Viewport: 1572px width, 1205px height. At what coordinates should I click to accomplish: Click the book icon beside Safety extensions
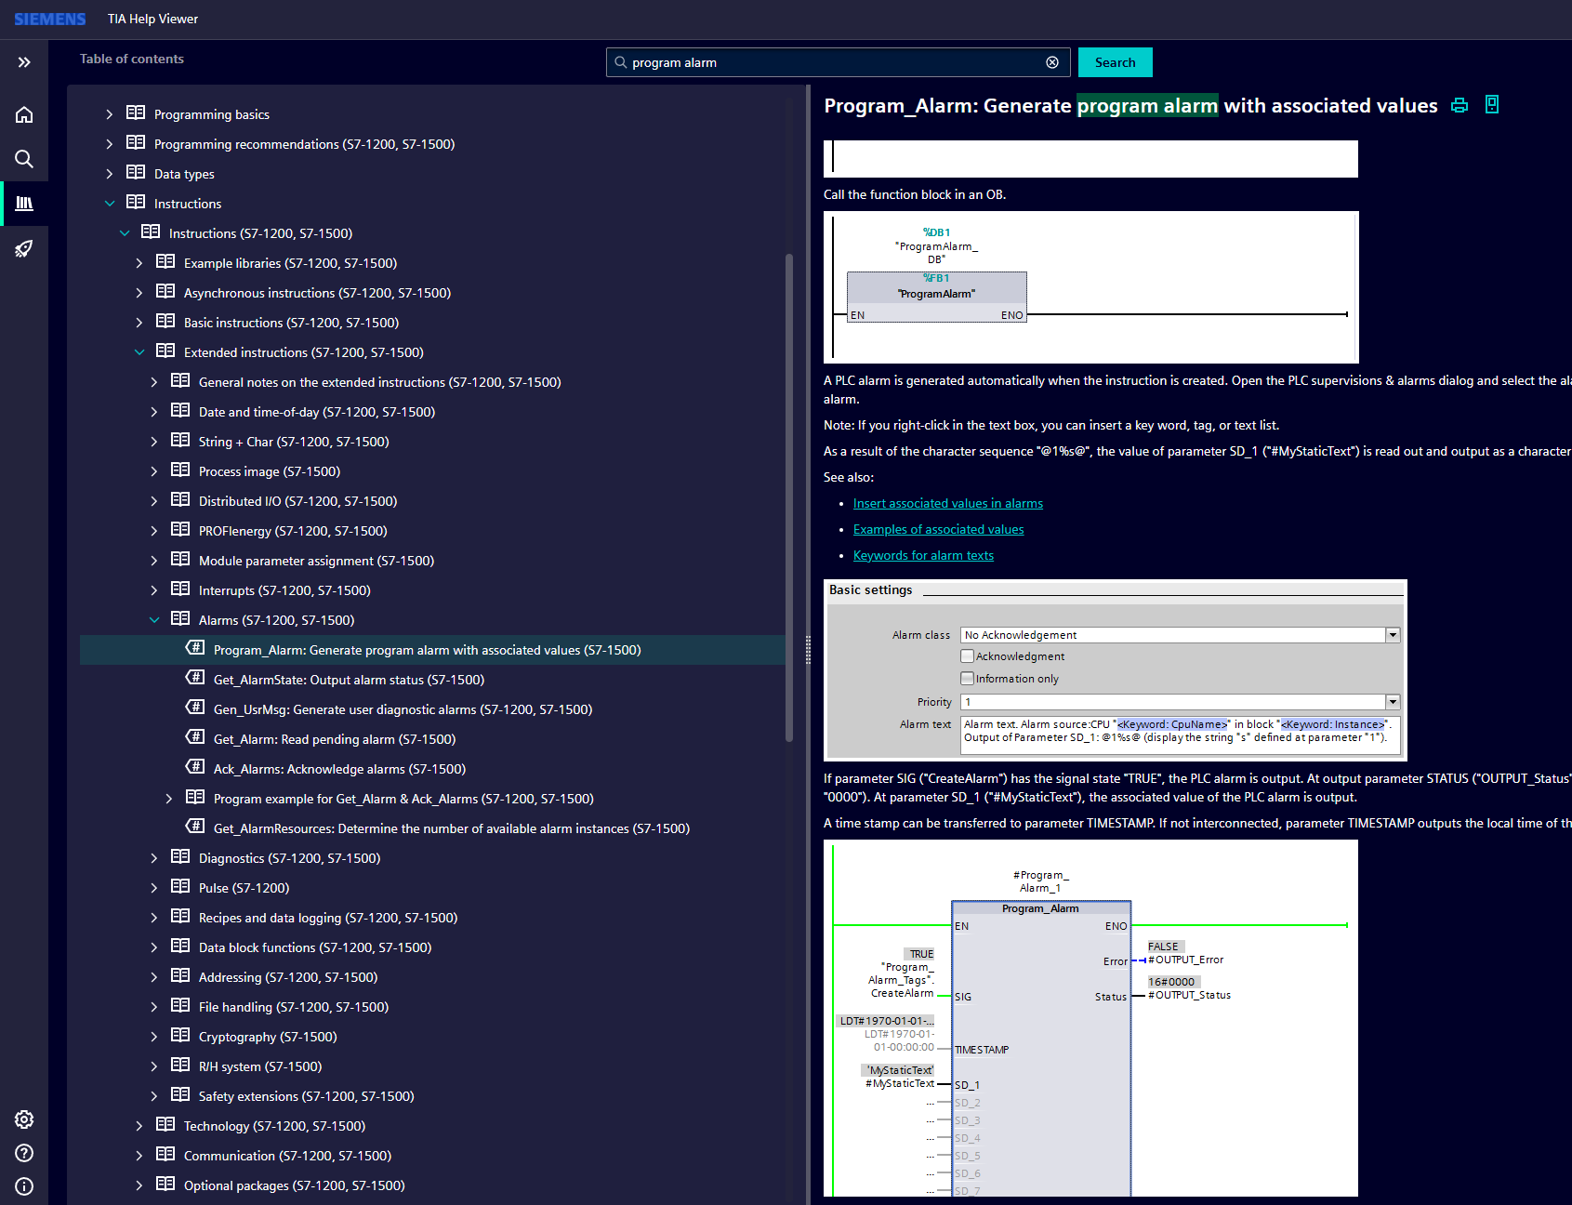(x=180, y=1095)
